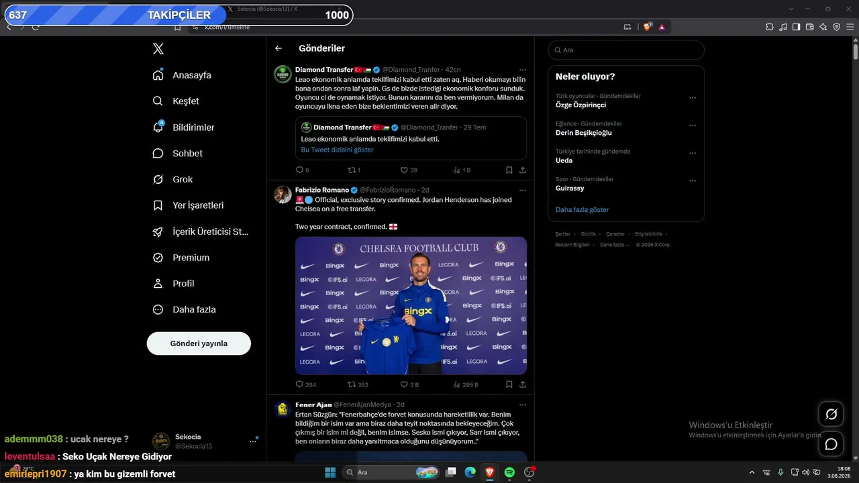Open Grok from the sidebar

tap(172, 180)
